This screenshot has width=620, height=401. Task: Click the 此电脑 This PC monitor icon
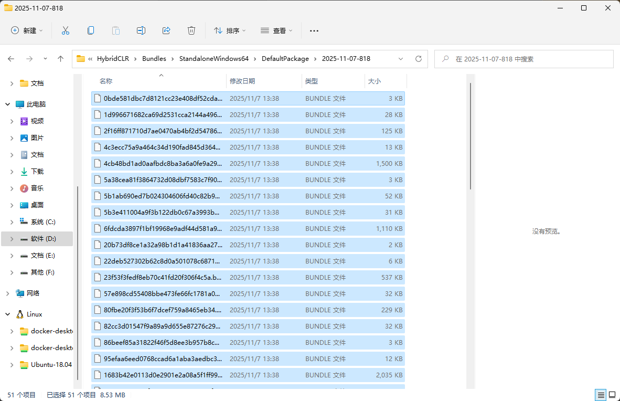[x=20, y=104]
